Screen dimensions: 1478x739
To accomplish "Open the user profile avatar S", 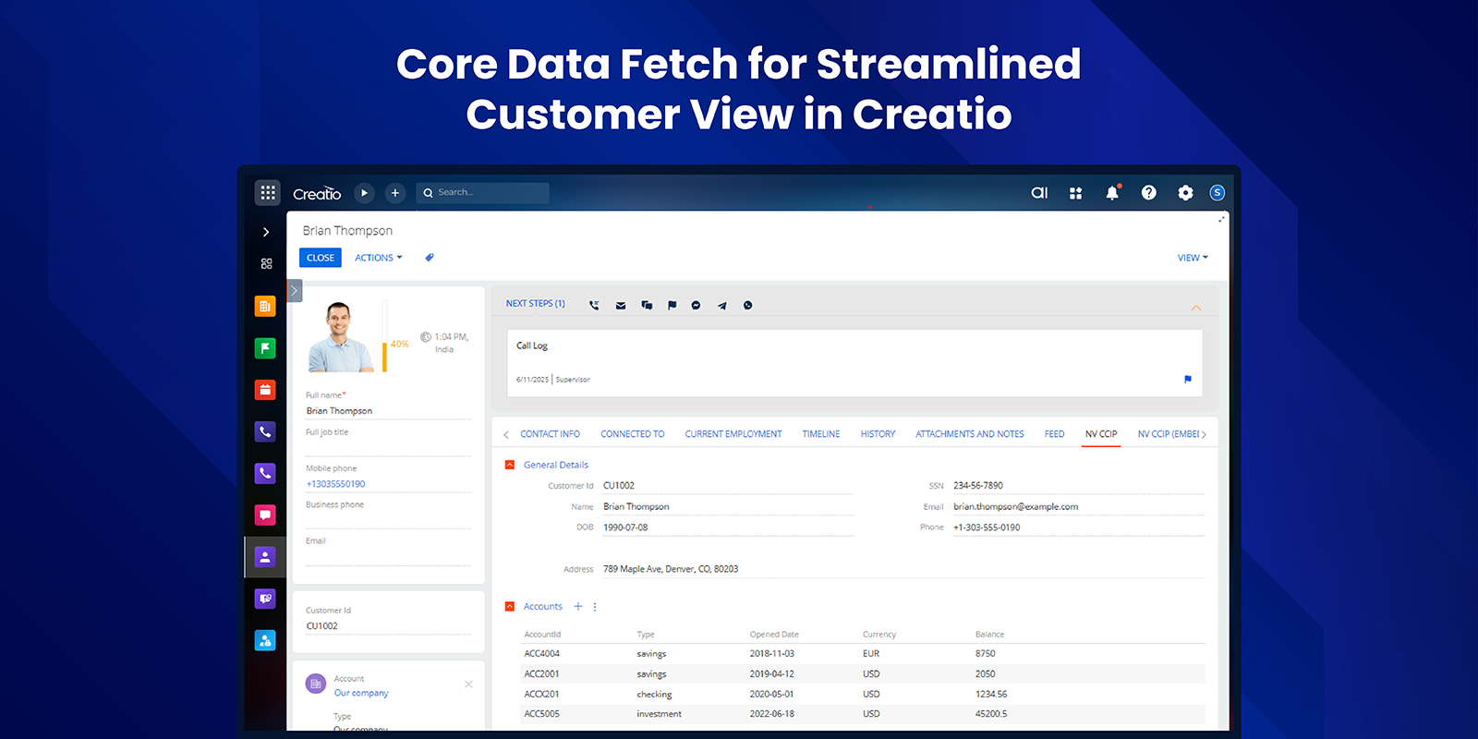I will pos(1218,192).
